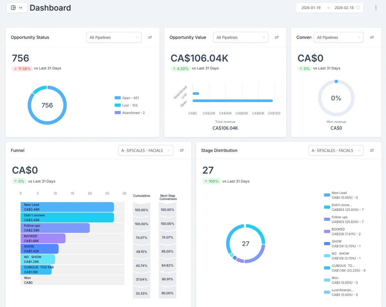Open Opportunity Value filter settings icon

(277, 37)
